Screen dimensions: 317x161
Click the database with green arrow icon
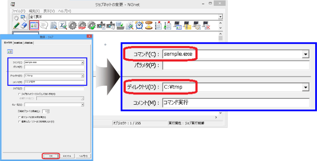tap(120, 25)
